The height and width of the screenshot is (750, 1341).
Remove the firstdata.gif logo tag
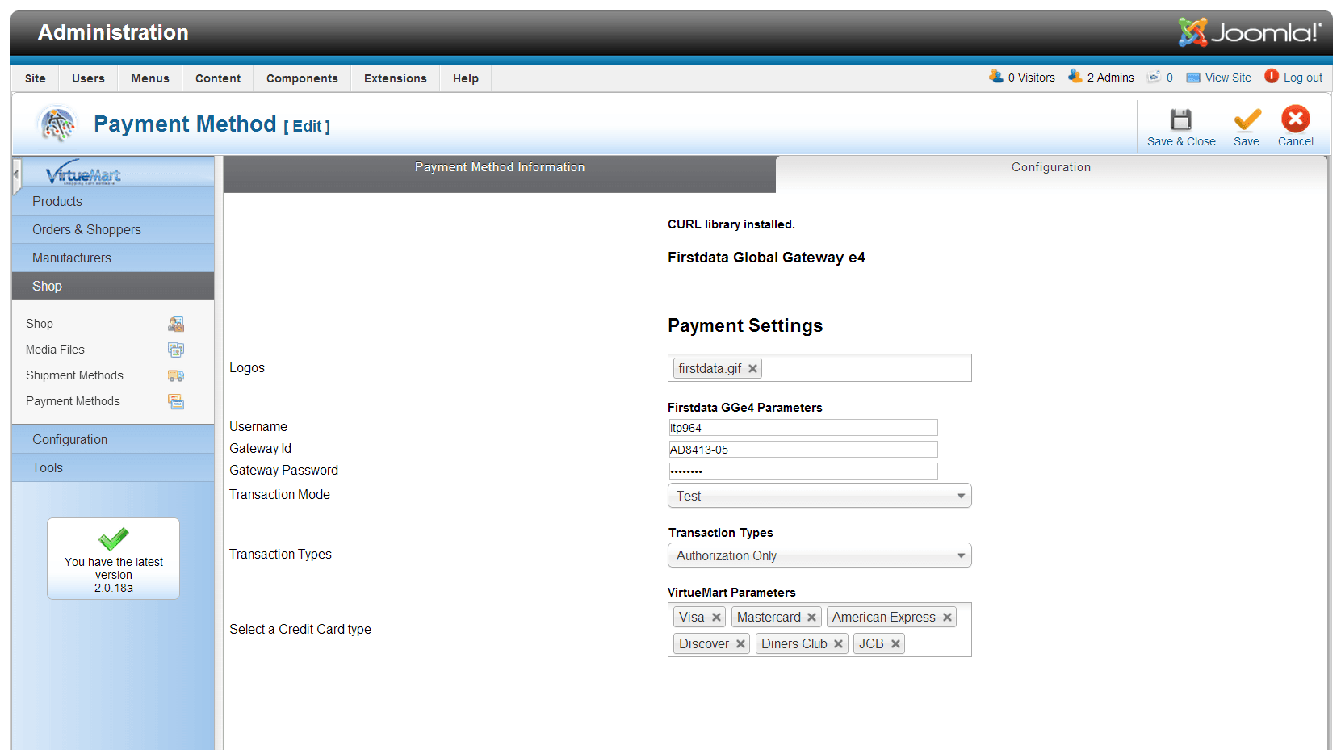(752, 368)
